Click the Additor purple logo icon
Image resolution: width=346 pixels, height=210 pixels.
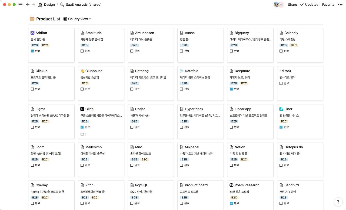(x=32, y=33)
